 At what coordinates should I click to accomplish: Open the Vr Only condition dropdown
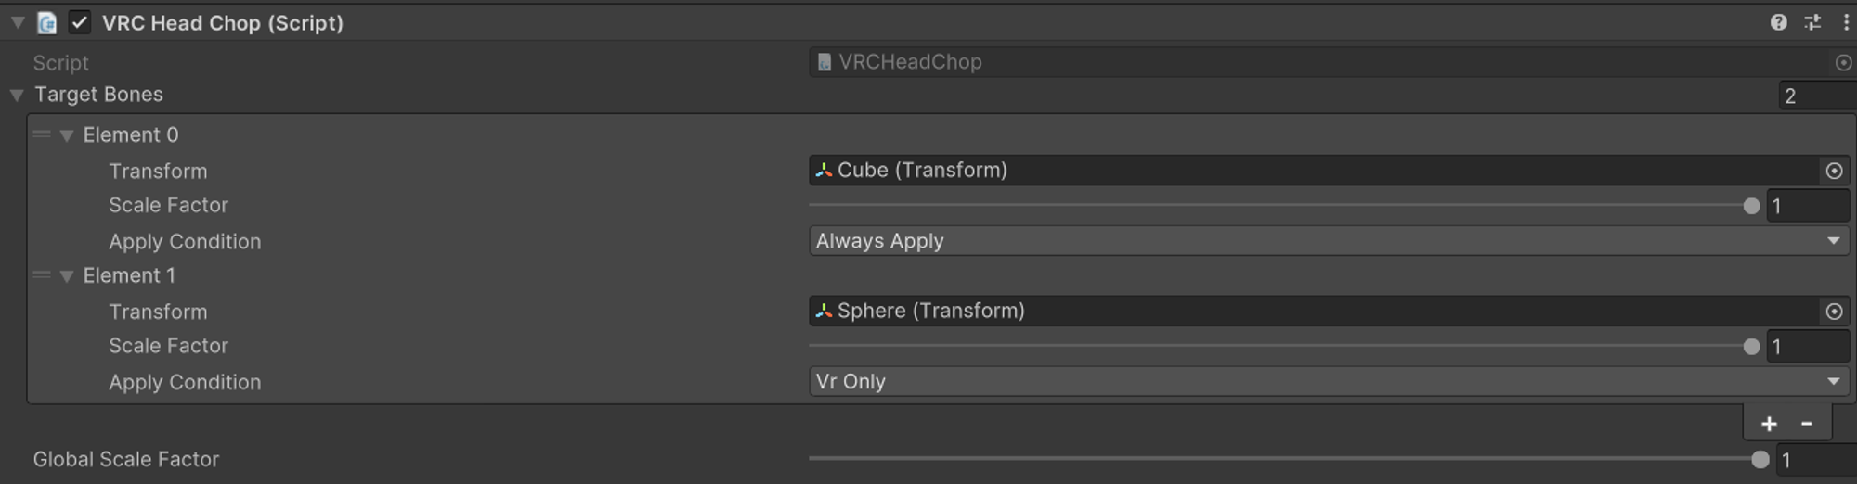pyautogui.click(x=1329, y=382)
